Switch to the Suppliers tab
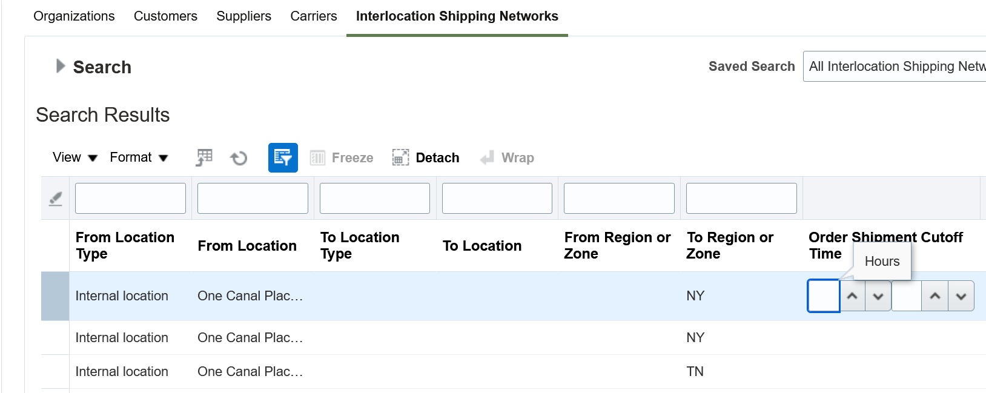This screenshot has width=986, height=393. (x=243, y=16)
